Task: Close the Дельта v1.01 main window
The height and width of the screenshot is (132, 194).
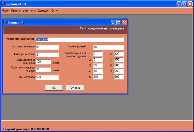Action: coord(190,4)
